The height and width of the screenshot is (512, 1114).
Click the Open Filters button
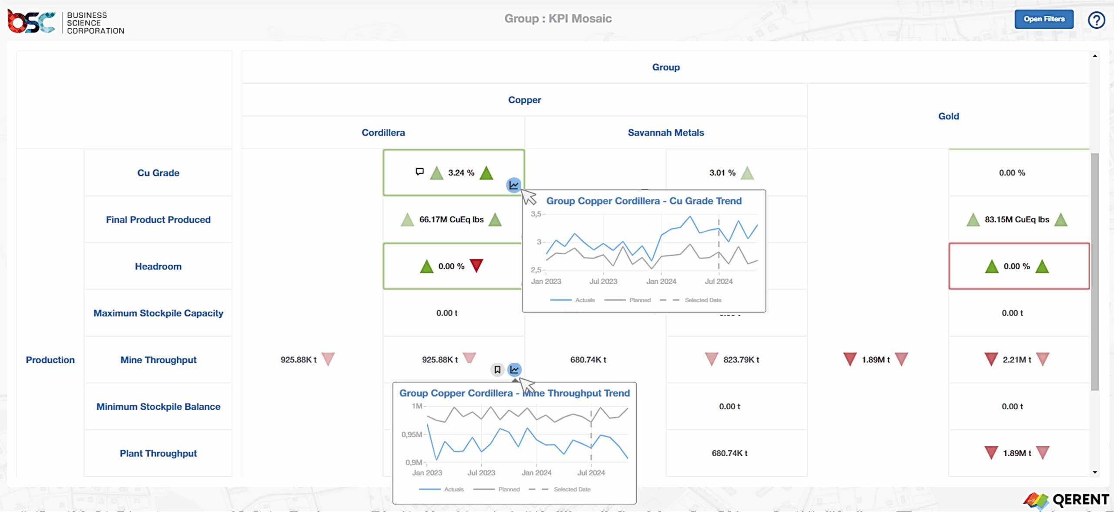1044,19
